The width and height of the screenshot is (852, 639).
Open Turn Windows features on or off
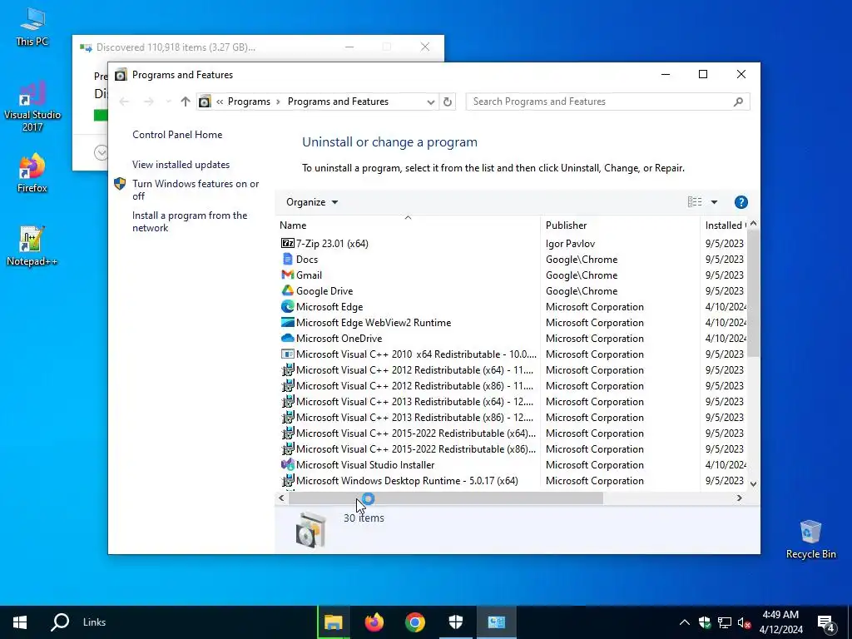(196, 190)
